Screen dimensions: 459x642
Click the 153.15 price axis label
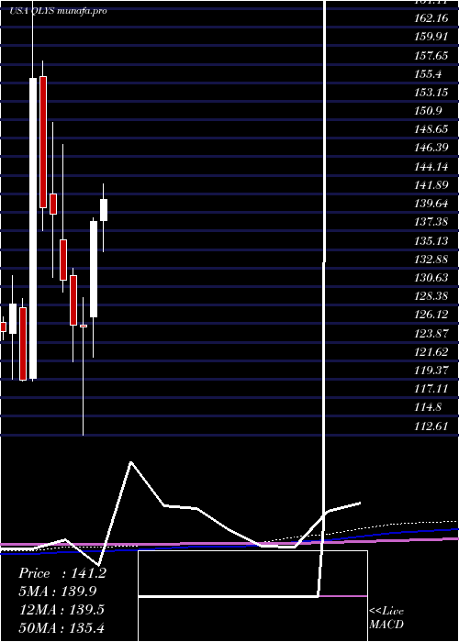[x=431, y=93]
